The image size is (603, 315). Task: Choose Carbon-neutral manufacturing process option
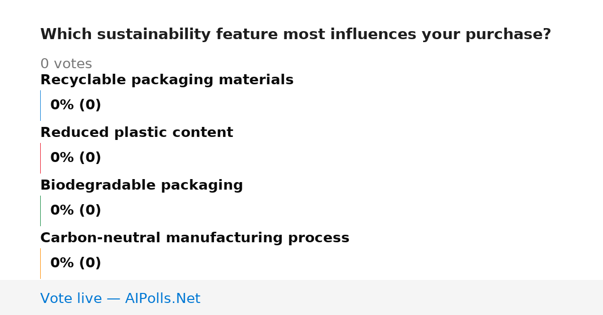coord(194,238)
